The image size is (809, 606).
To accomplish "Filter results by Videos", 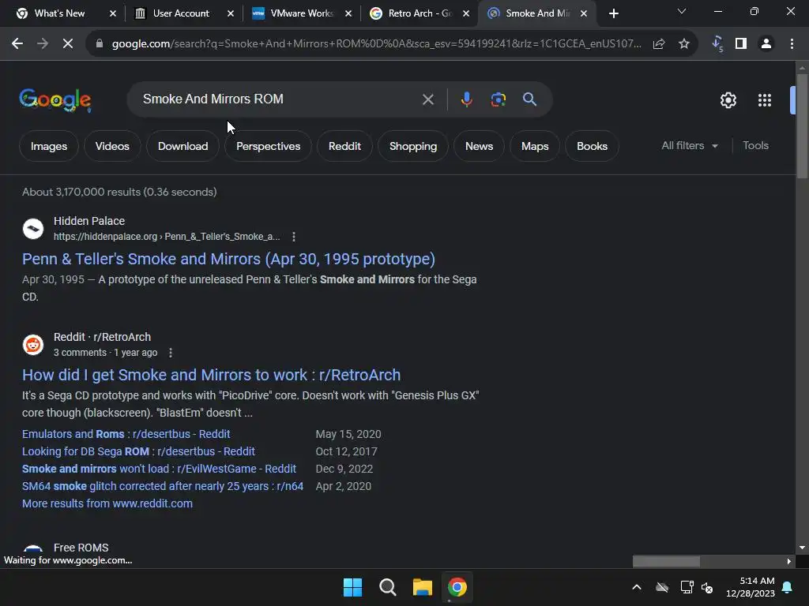I will click(x=112, y=146).
